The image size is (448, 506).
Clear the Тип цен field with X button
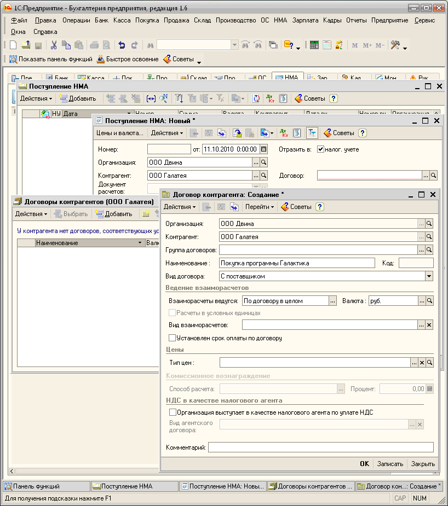coord(422,363)
